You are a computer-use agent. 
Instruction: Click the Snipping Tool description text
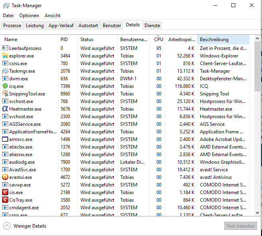click(214, 94)
